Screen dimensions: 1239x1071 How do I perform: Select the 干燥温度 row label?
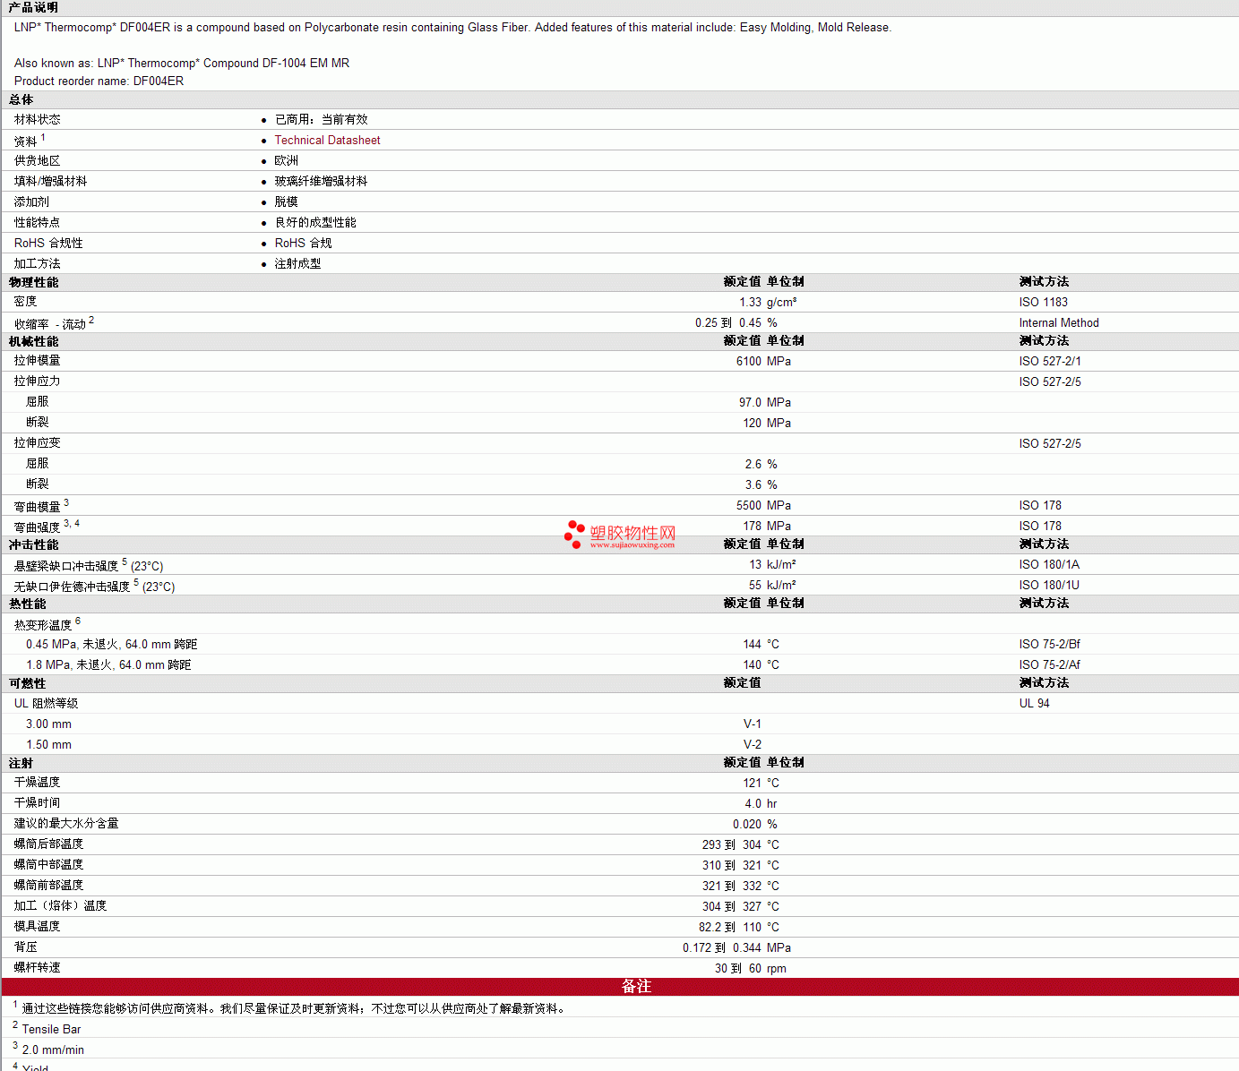38,783
